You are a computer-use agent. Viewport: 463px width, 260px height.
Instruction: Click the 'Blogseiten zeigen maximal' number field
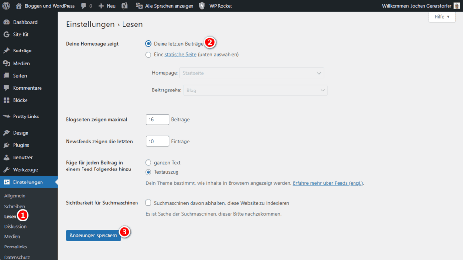tap(157, 119)
